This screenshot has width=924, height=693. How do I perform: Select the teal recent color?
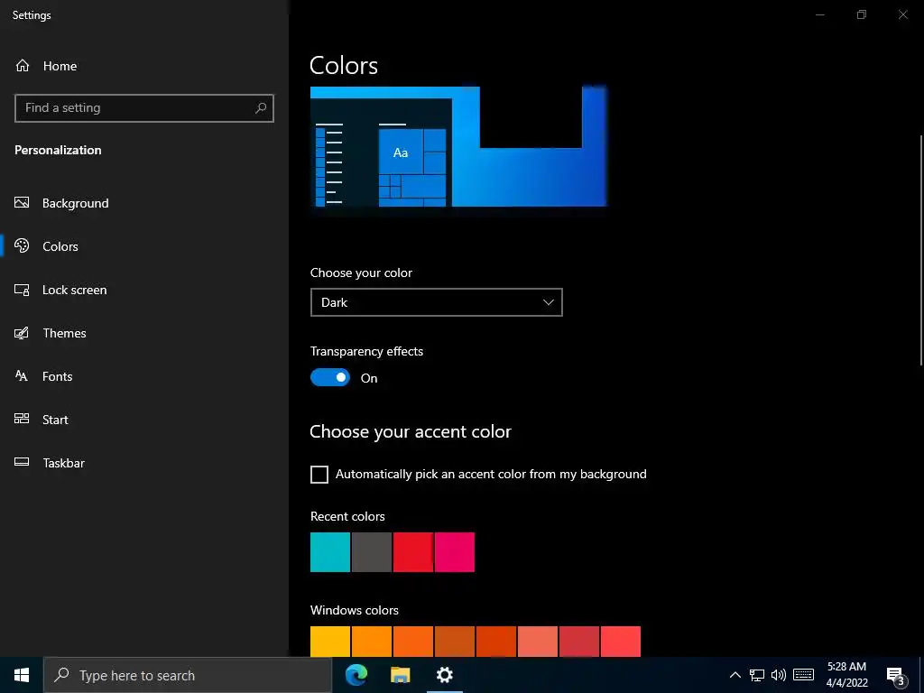pos(330,552)
